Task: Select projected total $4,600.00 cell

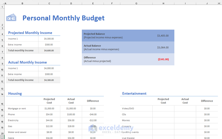Action: tap(49, 51)
